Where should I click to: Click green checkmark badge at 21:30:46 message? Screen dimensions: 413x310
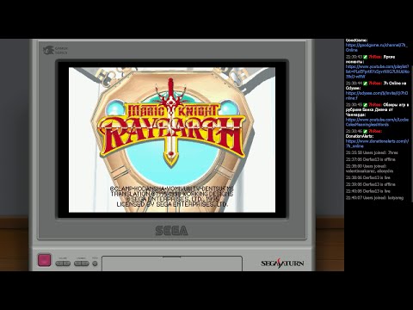click(365, 131)
